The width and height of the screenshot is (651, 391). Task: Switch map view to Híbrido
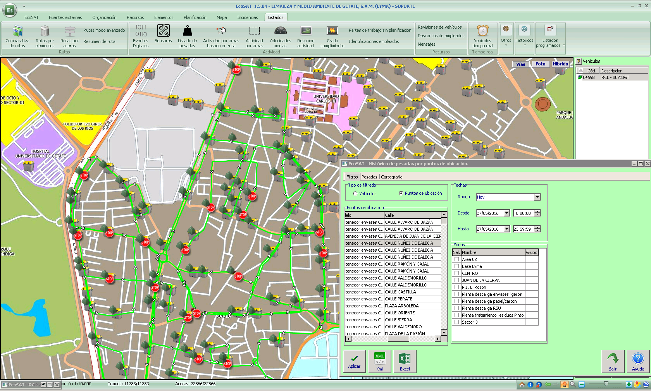[560, 64]
